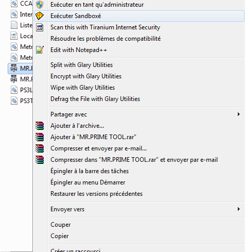The height and width of the screenshot is (252, 245).
Task: Click WinRAR icon beside Compresser dans "MR.PRIME TOOL.rar"
Action: click(x=40, y=160)
